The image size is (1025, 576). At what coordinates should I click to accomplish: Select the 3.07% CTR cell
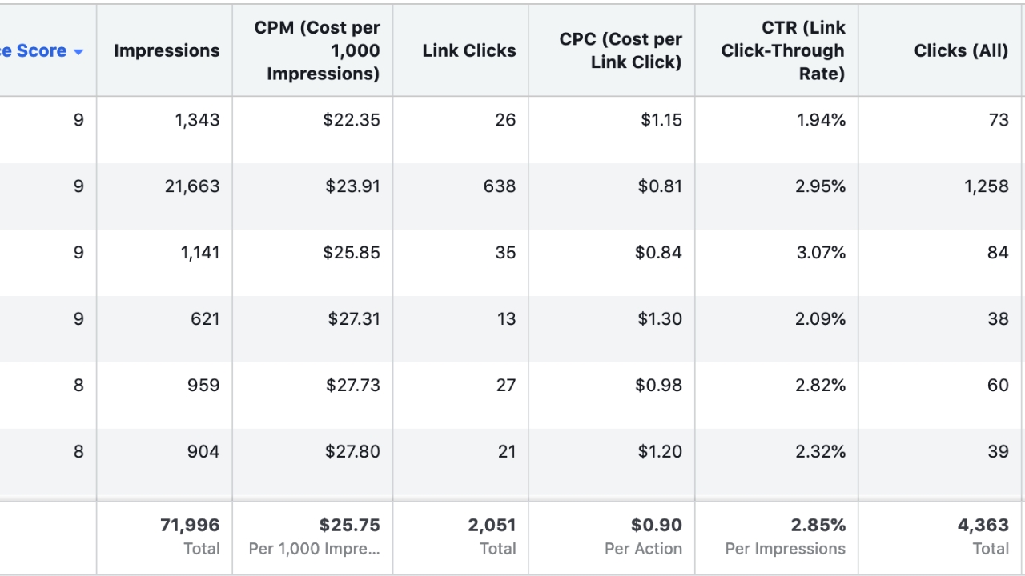point(820,253)
